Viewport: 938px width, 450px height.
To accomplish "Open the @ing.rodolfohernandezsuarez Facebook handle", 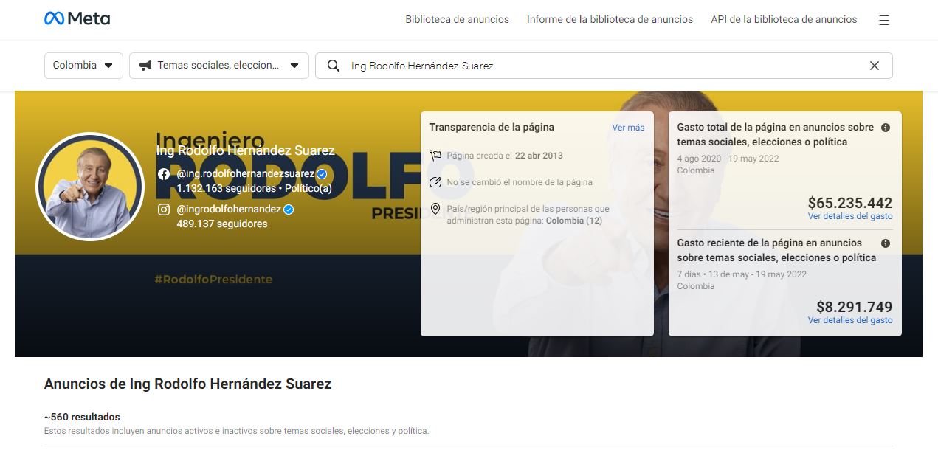I will pos(246,174).
